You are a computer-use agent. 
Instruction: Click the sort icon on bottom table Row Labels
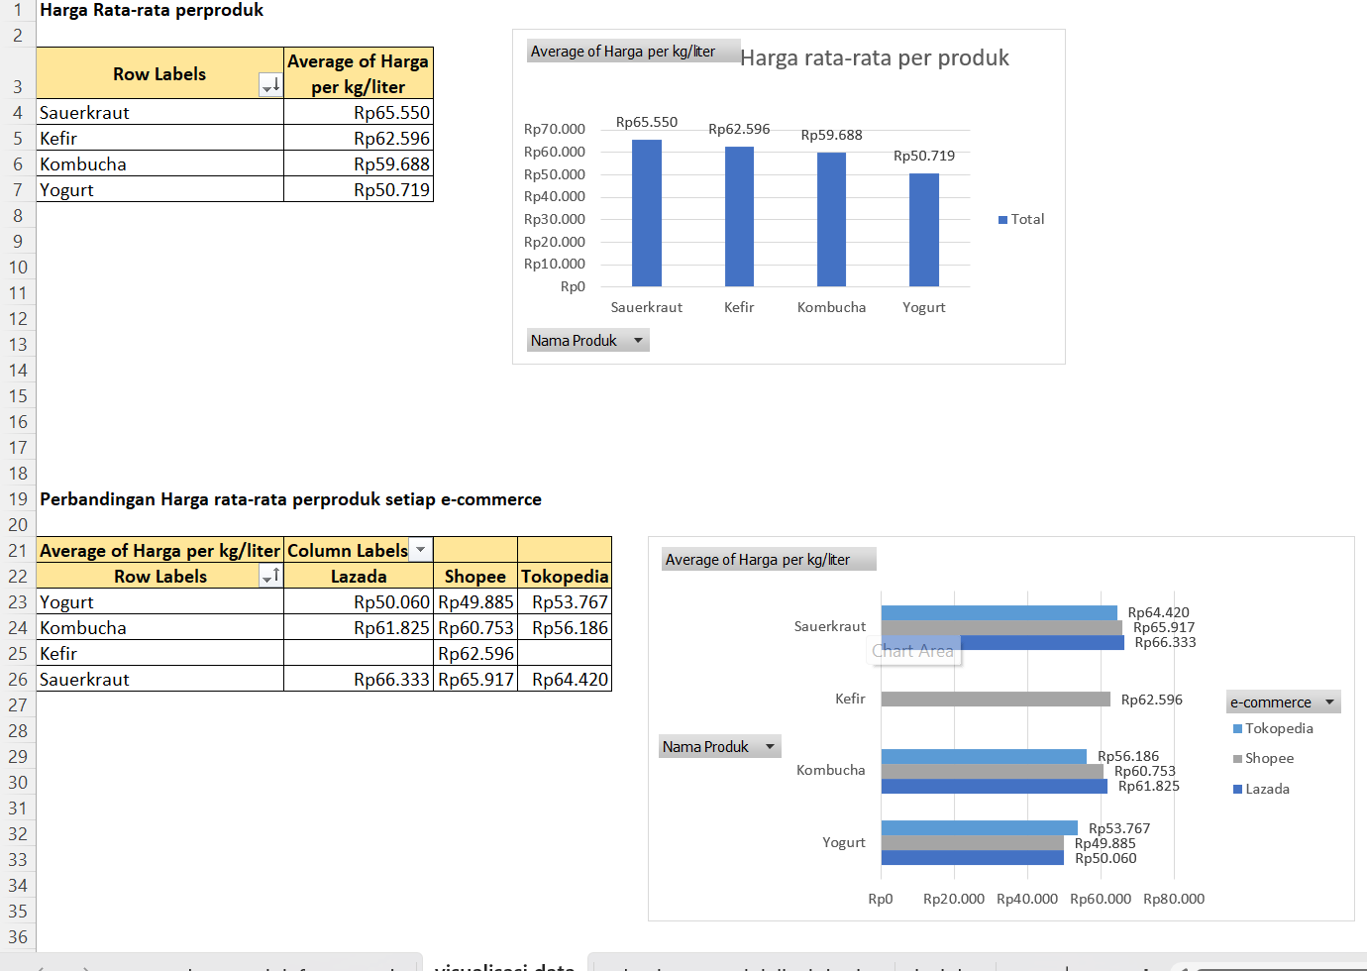(269, 576)
